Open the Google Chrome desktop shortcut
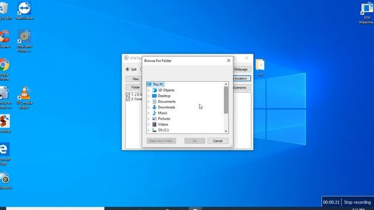 (x=4, y=69)
